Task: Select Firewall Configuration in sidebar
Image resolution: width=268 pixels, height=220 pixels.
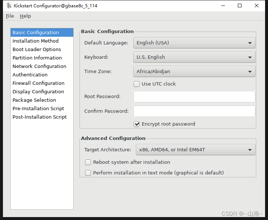Action: [42, 83]
